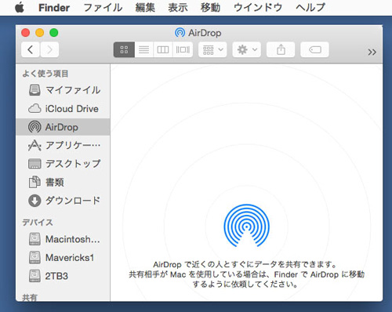The width and height of the screenshot is (392, 312).
Task: Click the Share toolbar button
Action: point(281,49)
